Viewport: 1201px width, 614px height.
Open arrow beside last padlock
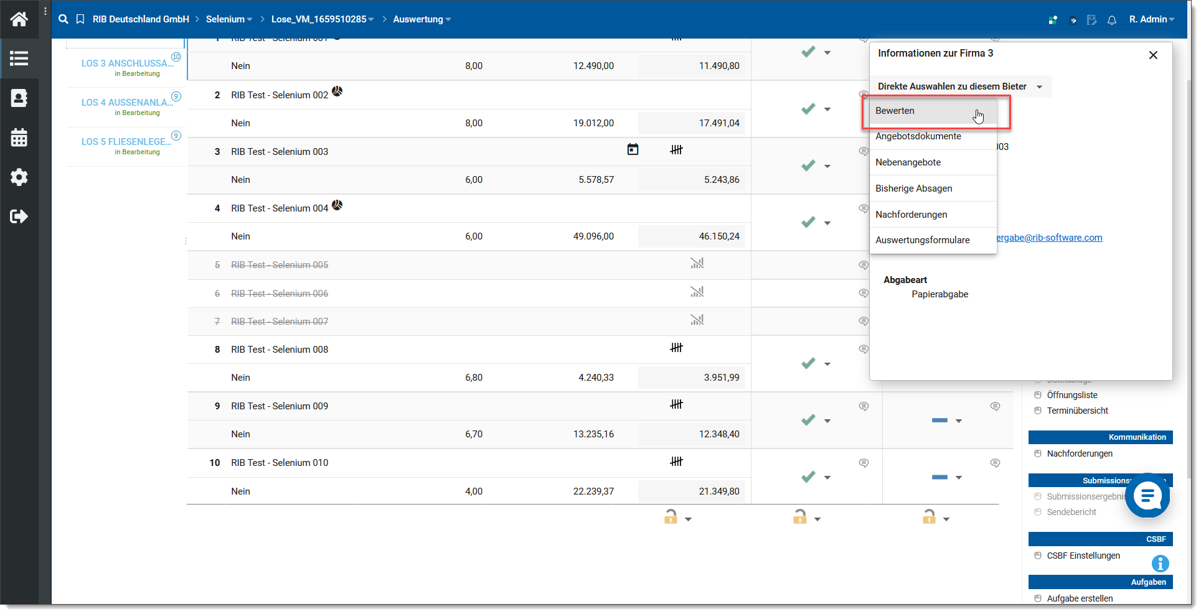point(946,519)
